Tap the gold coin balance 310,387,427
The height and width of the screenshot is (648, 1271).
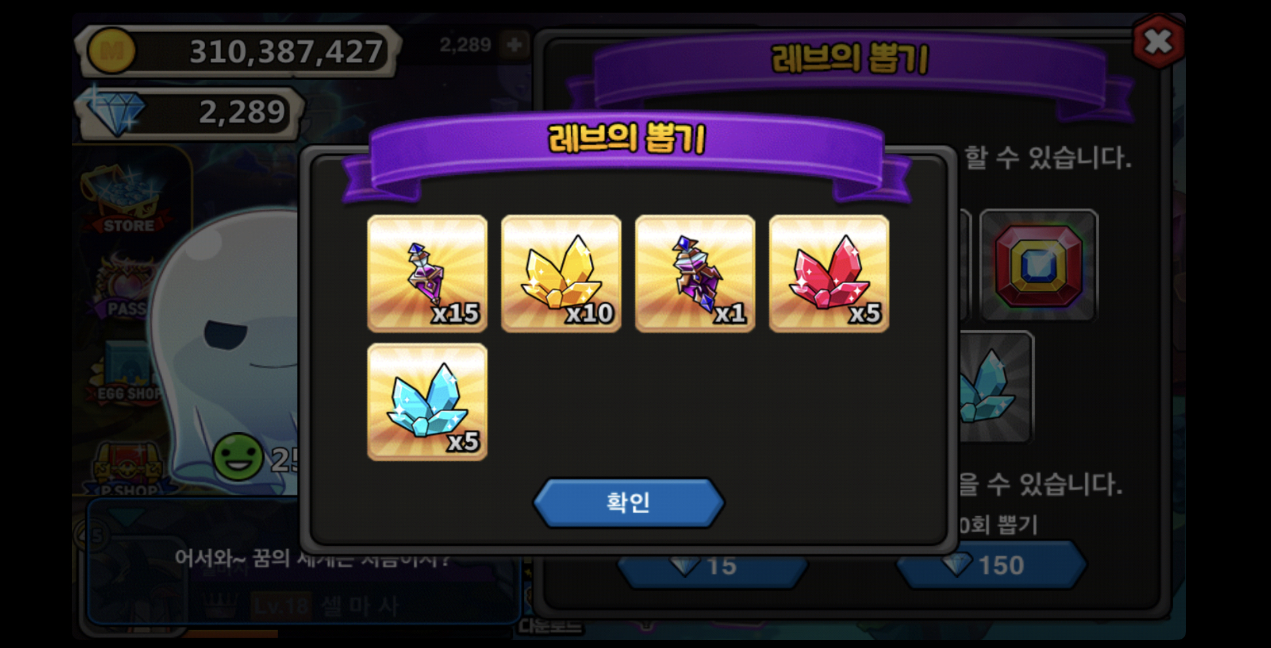coord(239,51)
